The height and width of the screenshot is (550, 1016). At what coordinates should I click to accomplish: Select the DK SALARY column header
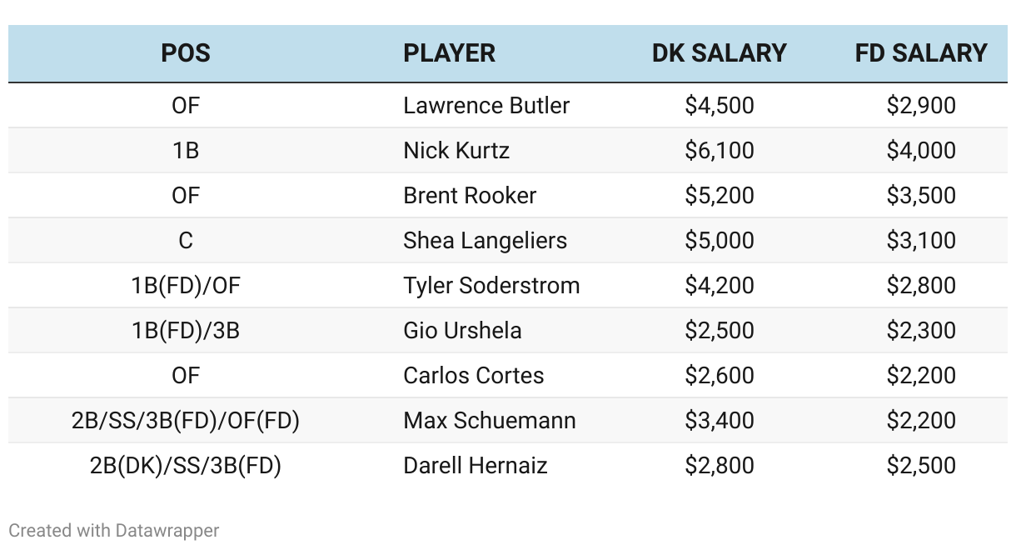(720, 53)
